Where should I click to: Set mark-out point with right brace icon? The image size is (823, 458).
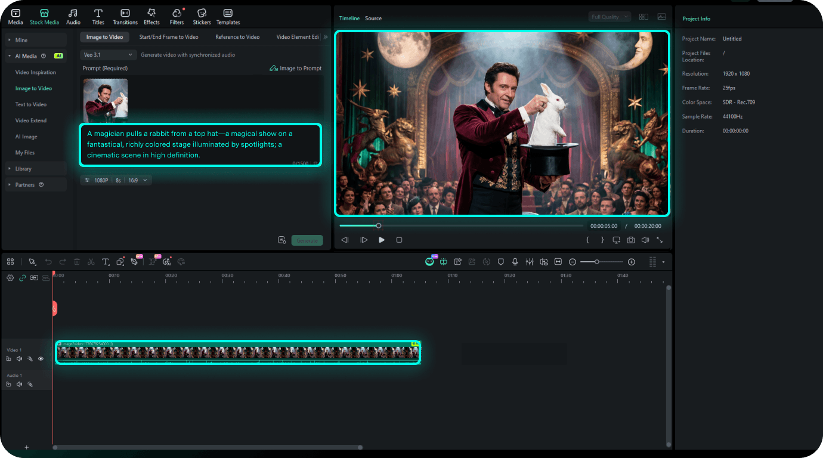602,240
